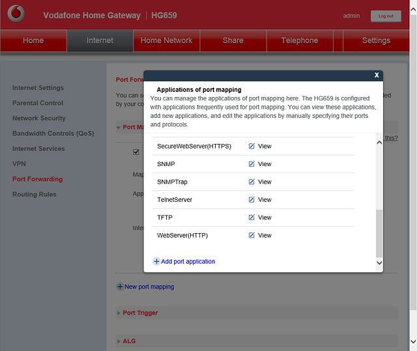View TFTP application details

tap(265, 218)
